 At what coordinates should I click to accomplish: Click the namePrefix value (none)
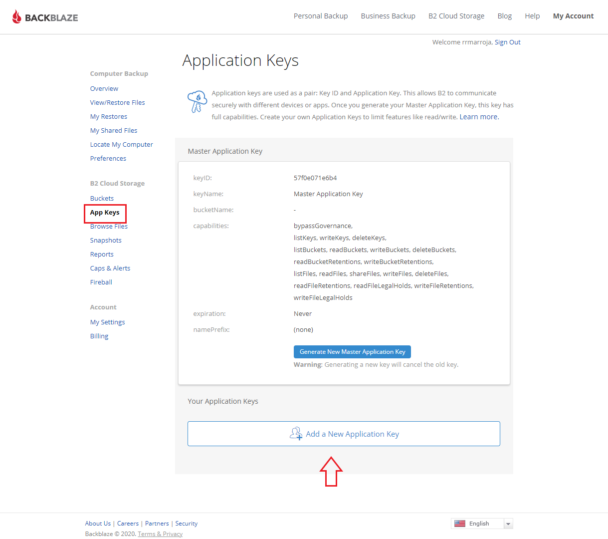pyautogui.click(x=303, y=329)
